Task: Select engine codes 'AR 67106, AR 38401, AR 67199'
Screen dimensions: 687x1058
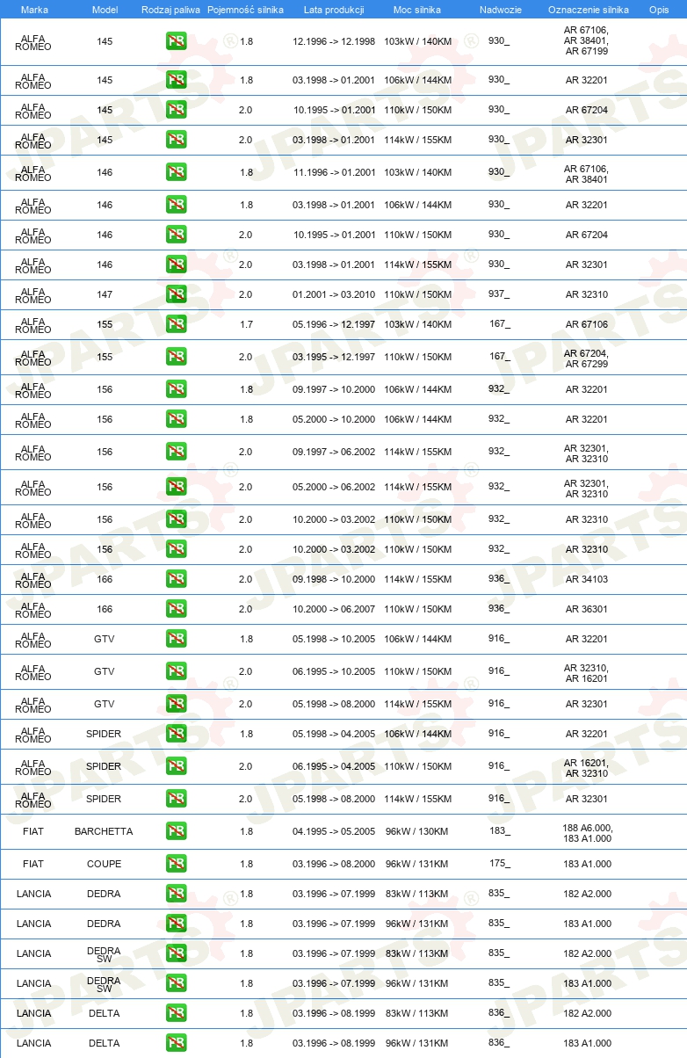Action: tap(586, 40)
